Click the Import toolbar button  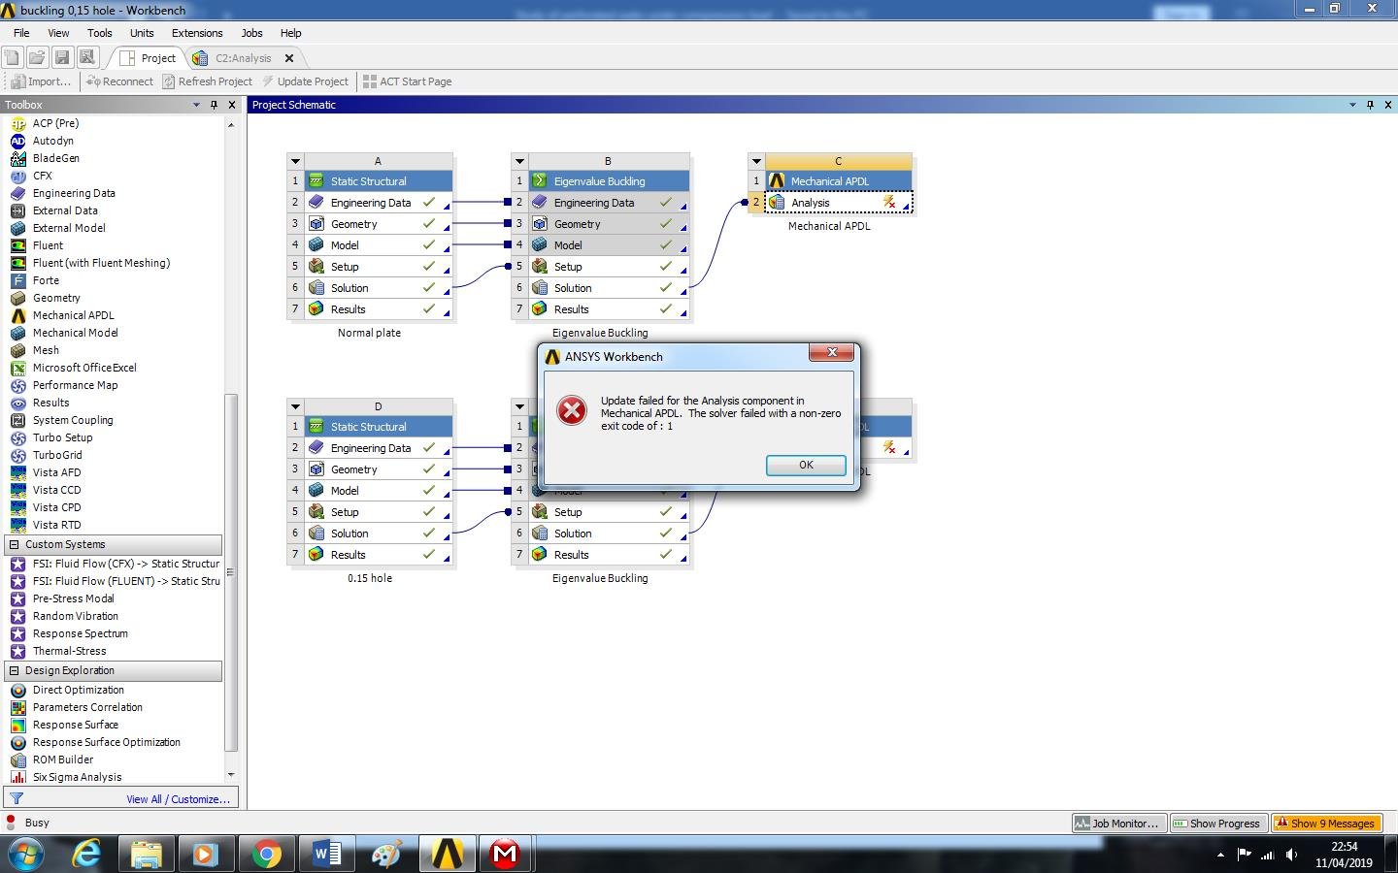tap(41, 81)
